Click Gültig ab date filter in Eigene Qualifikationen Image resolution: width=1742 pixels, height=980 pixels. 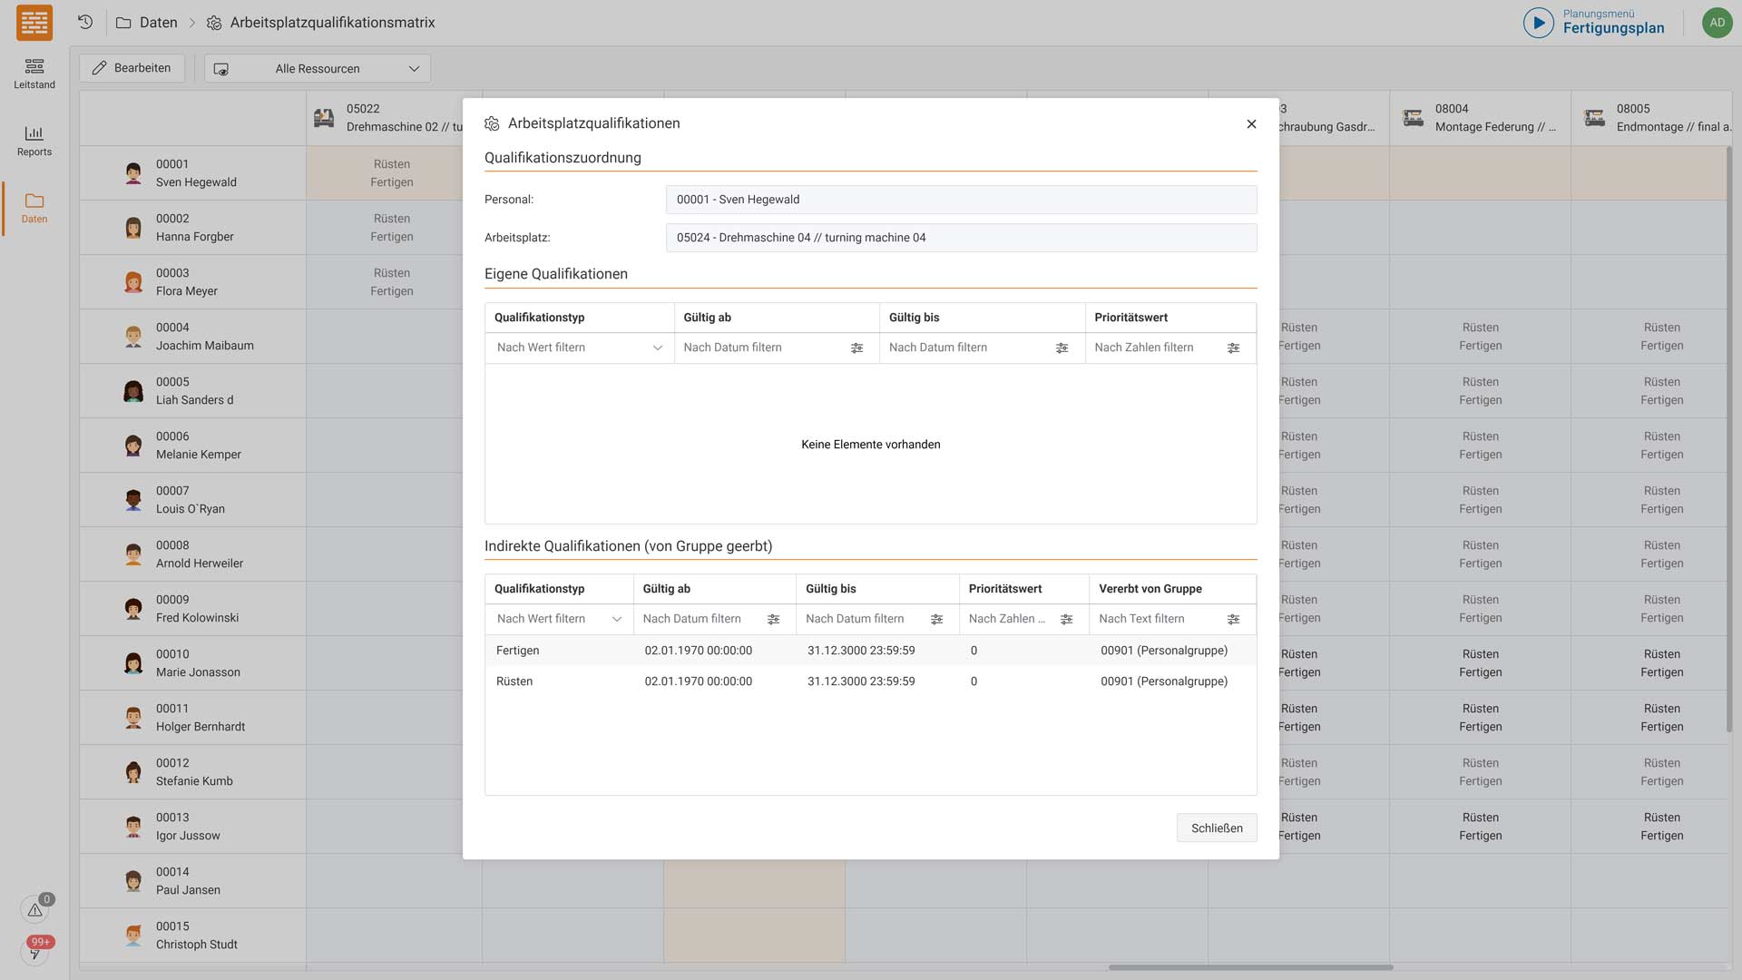(x=760, y=348)
